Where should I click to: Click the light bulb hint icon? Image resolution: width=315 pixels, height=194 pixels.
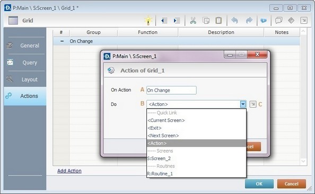click(148, 21)
